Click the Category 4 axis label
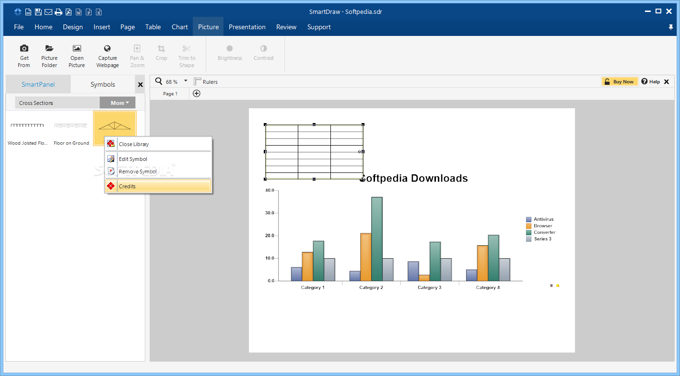The width and height of the screenshot is (680, 376). pos(488,287)
